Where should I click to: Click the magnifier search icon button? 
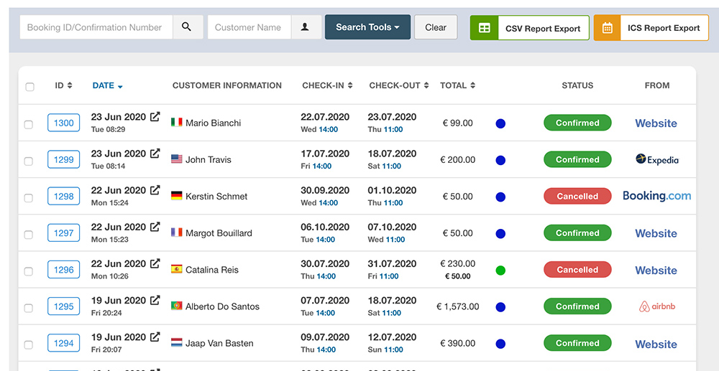188,27
